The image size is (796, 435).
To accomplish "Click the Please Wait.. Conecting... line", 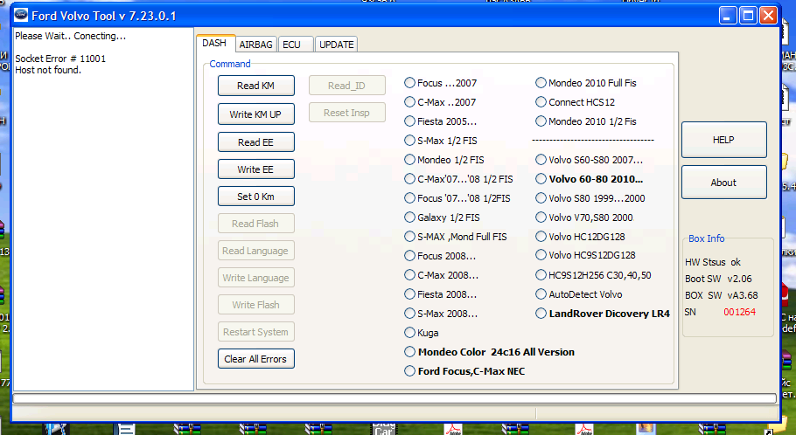I will coord(71,36).
